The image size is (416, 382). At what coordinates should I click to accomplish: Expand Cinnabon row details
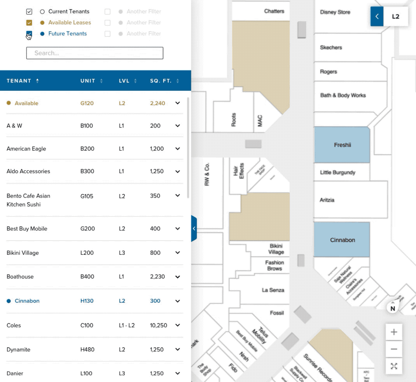point(178,301)
